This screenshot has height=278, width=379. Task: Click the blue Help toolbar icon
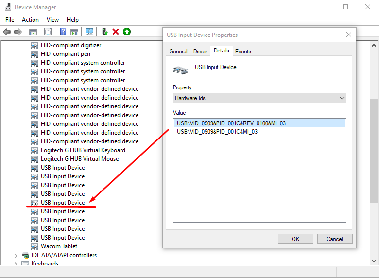[63, 32]
